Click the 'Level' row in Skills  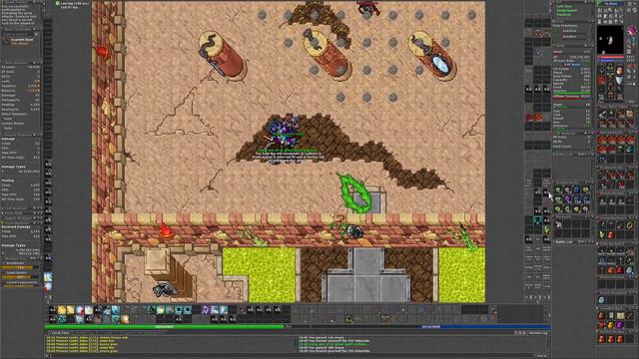tap(572, 52)
